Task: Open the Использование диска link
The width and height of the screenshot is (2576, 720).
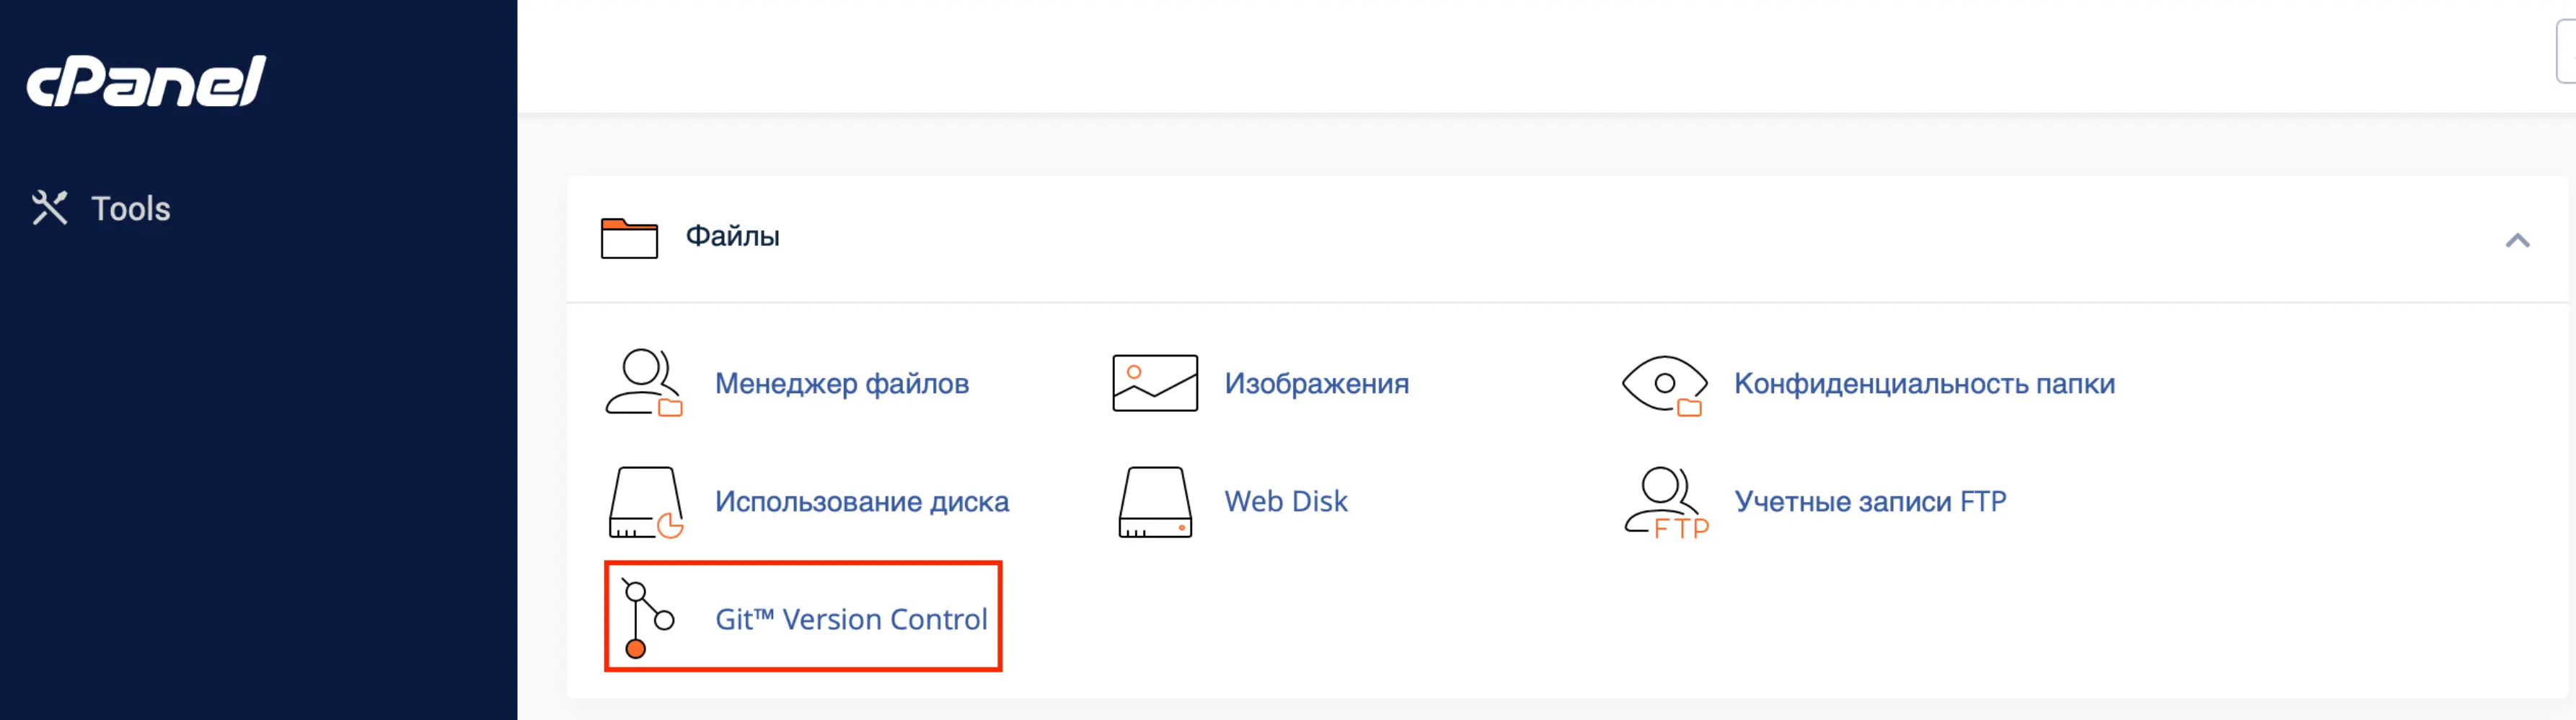Action: [x=861, y=501]
